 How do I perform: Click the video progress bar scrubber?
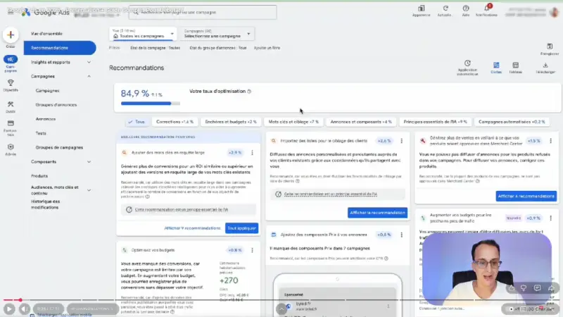click(x=20, y=300)
